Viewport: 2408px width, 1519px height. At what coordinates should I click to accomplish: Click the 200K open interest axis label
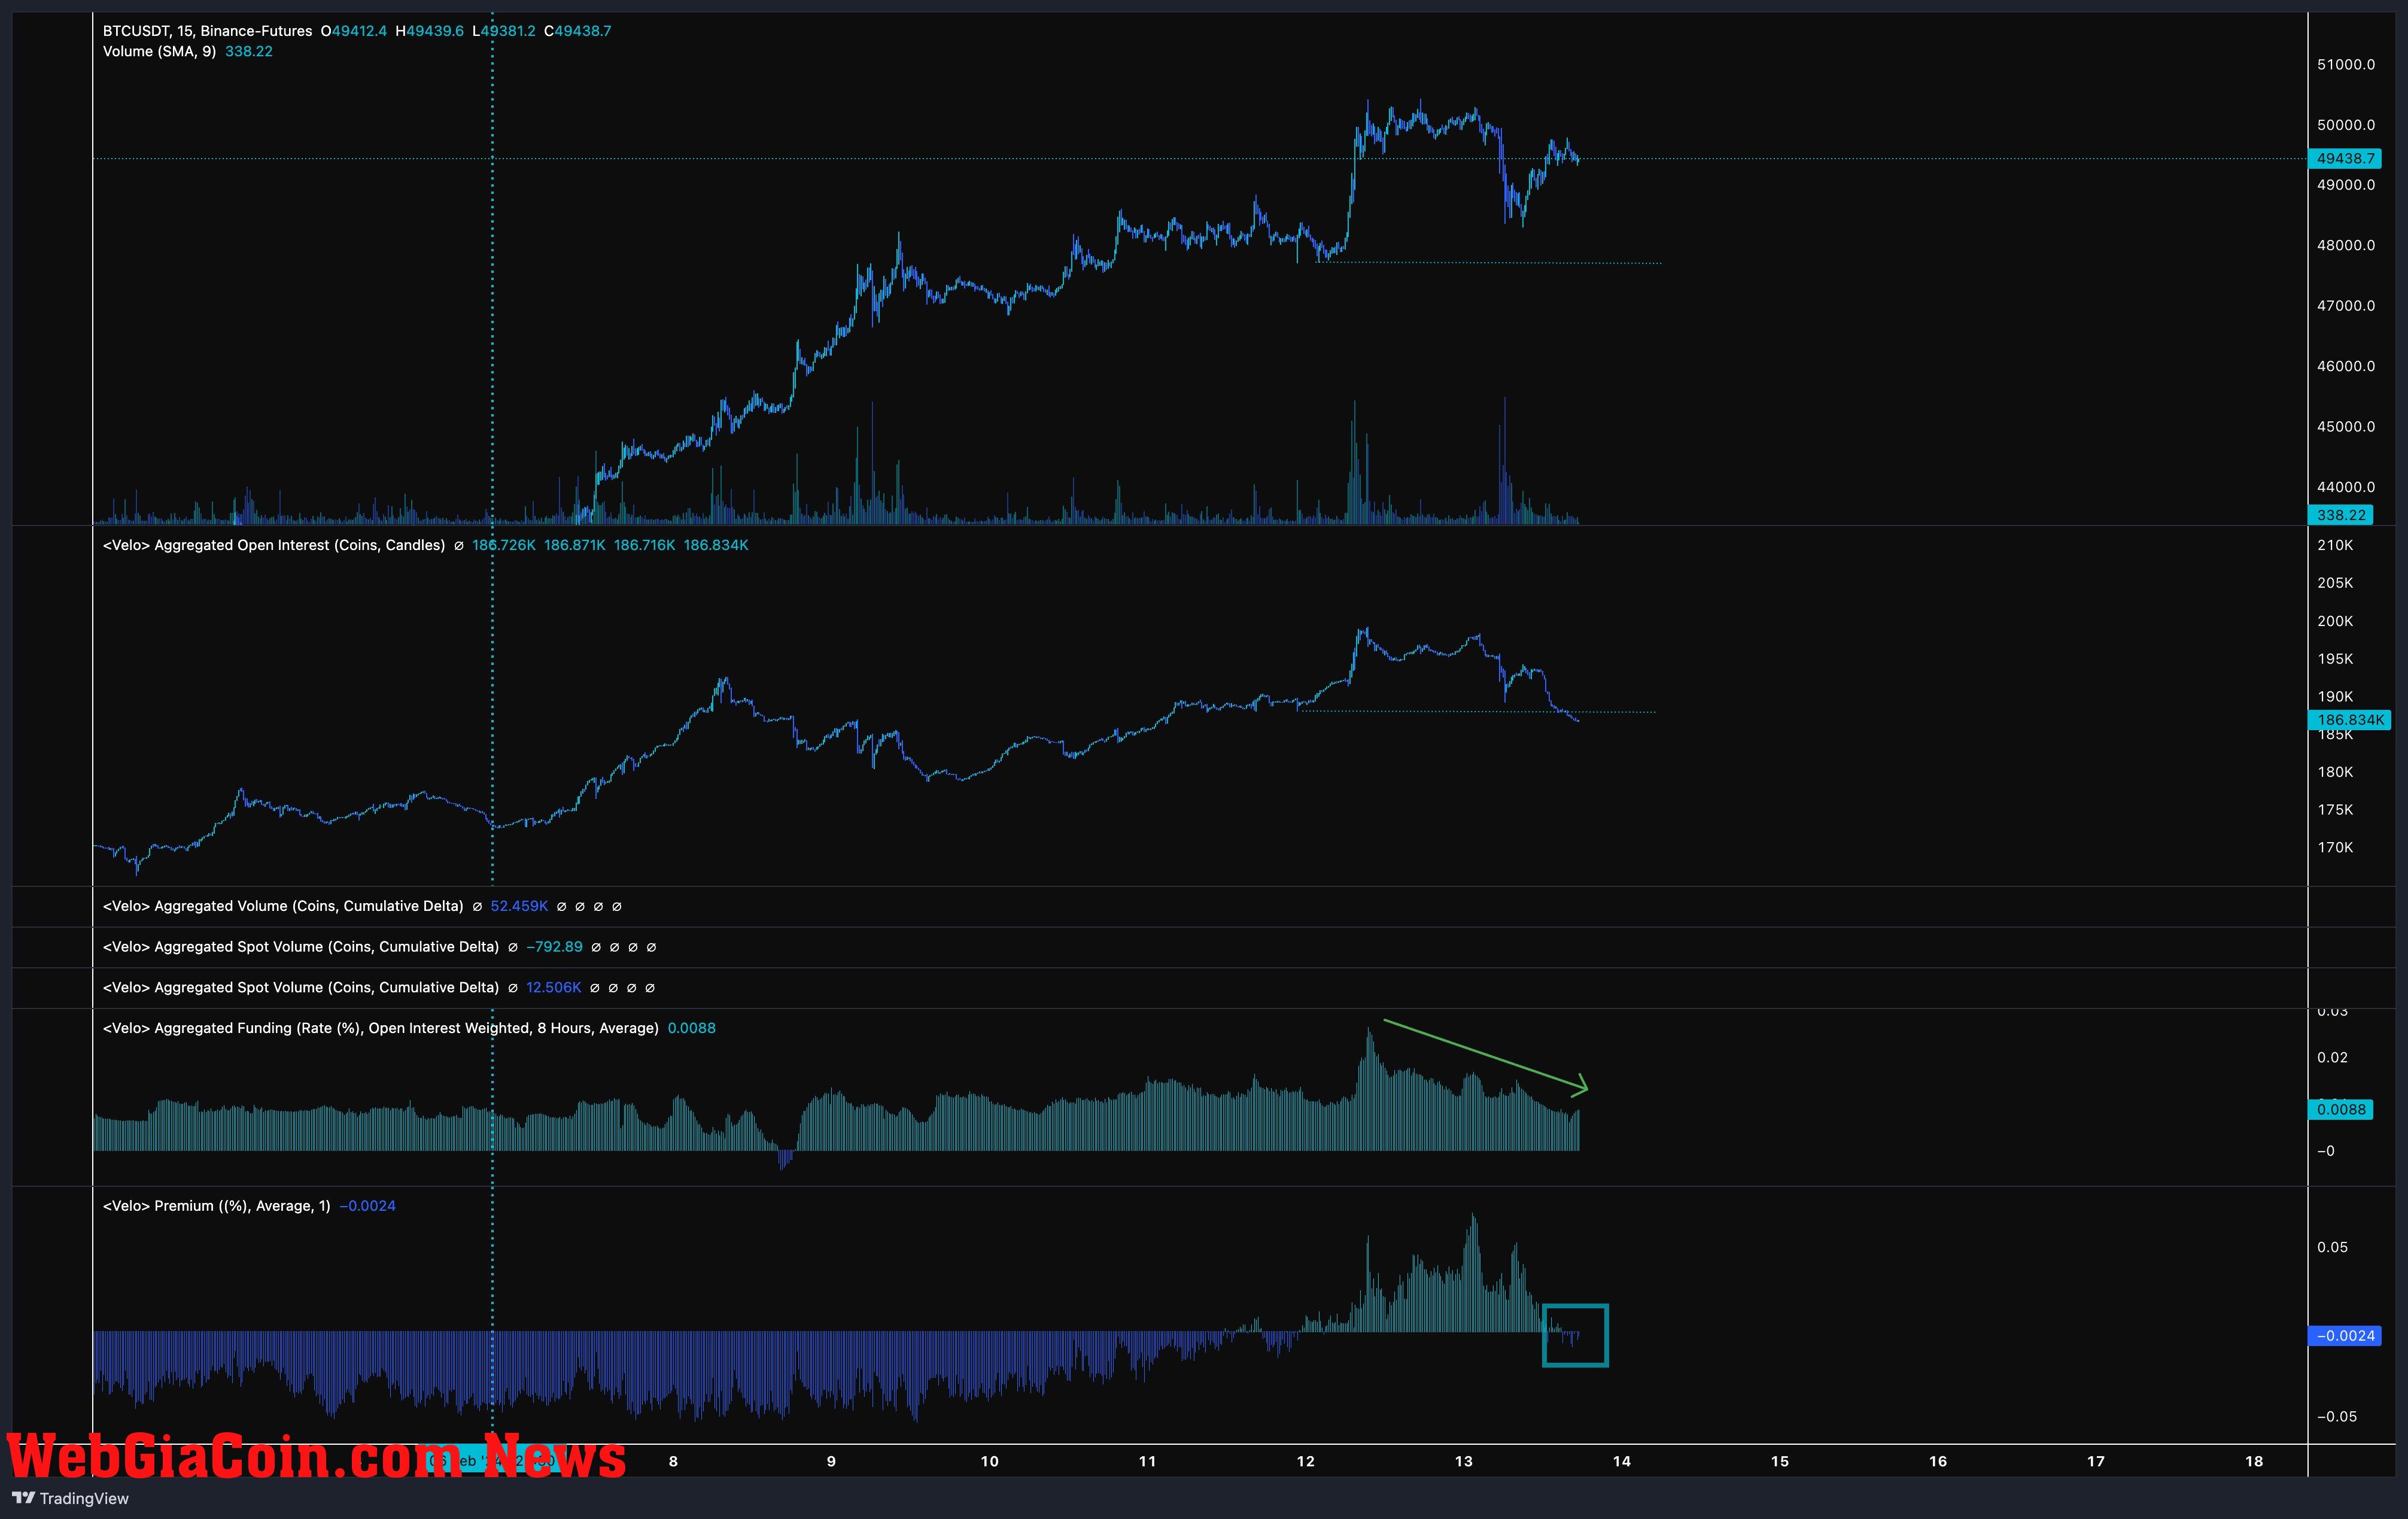point(2335,621)
